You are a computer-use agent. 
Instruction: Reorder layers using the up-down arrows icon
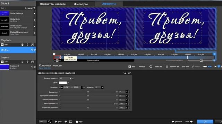coord(27,62)
